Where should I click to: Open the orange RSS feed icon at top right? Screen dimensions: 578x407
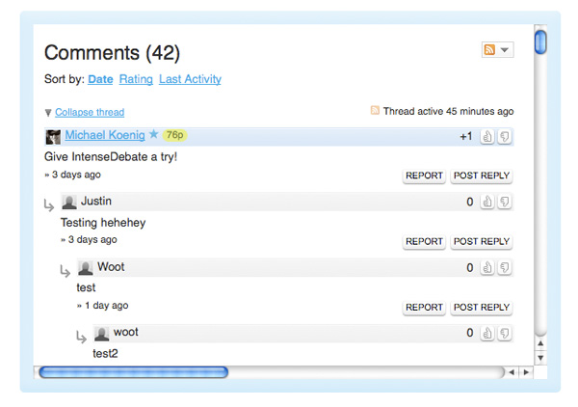click(489, 49)
